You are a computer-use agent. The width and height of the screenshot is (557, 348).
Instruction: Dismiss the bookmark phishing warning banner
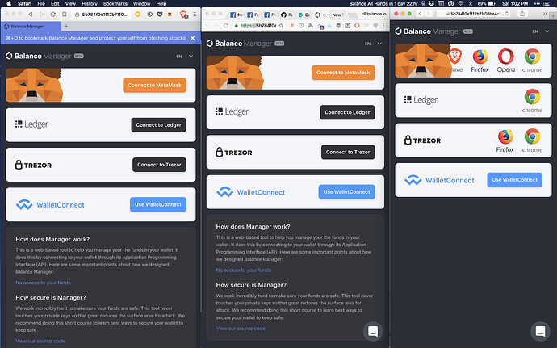click(x=193, y=38)
